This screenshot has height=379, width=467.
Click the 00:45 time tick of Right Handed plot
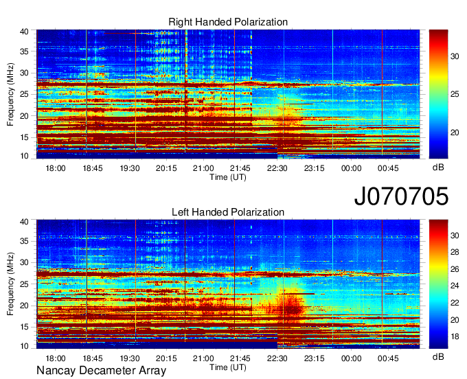click(x=388, y=168)
